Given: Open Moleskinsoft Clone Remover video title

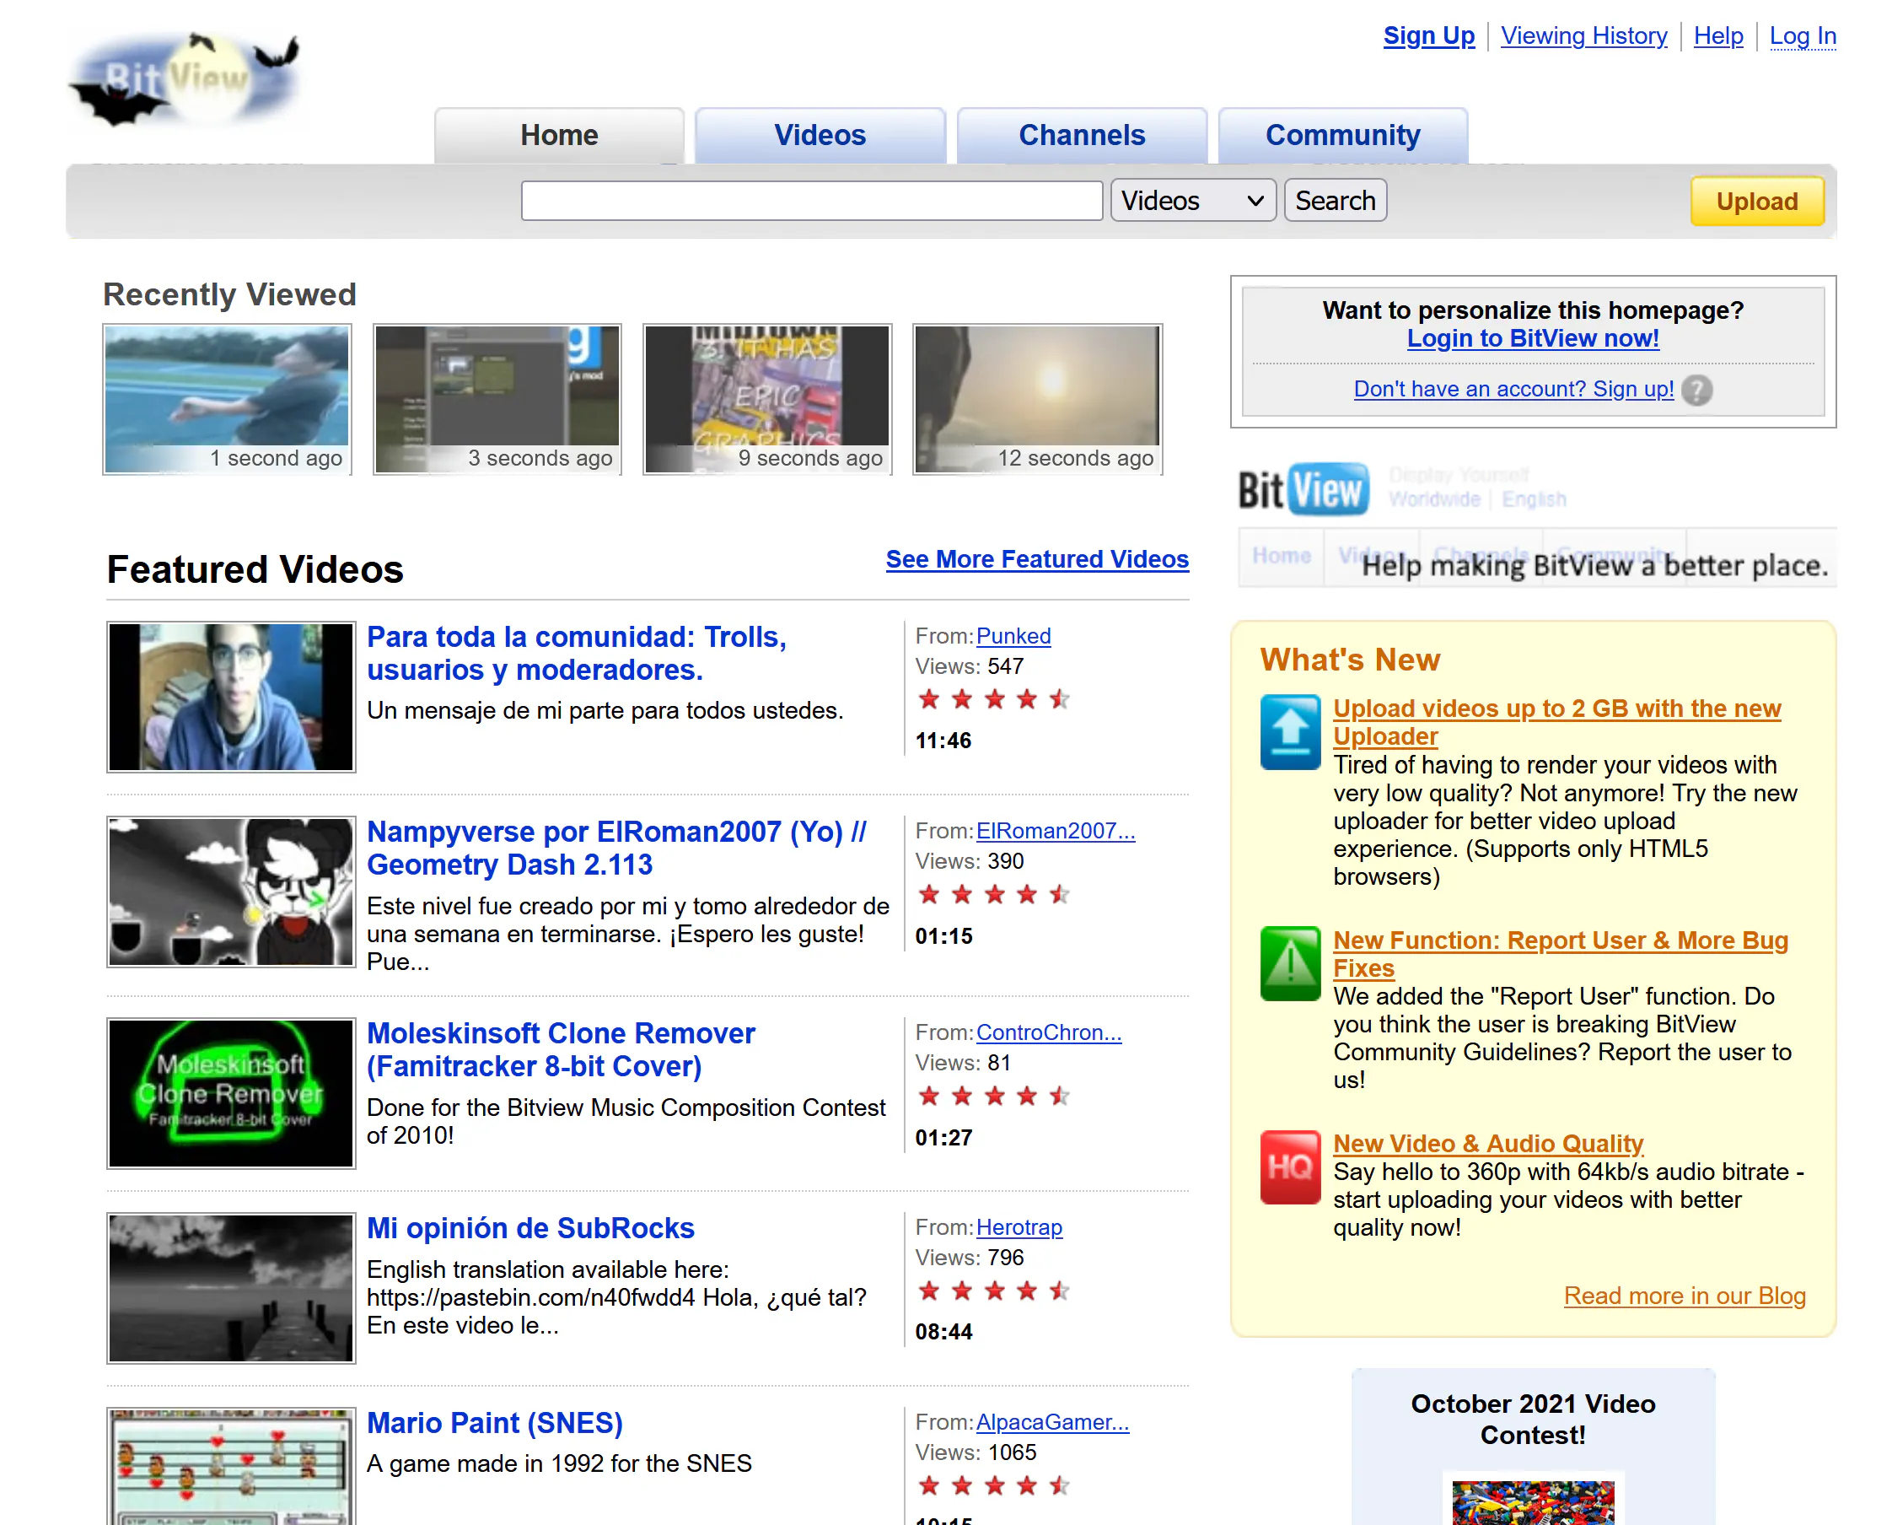Looking at the screenshot, I should tap(560, 1050).
